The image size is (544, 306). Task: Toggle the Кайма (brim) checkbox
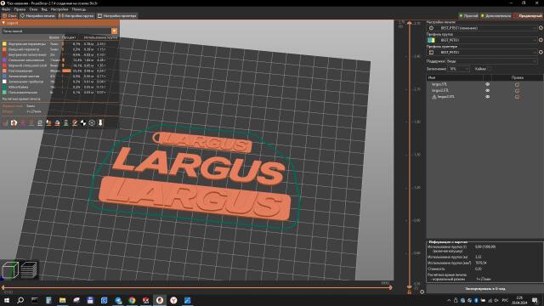tap(490, 69)
